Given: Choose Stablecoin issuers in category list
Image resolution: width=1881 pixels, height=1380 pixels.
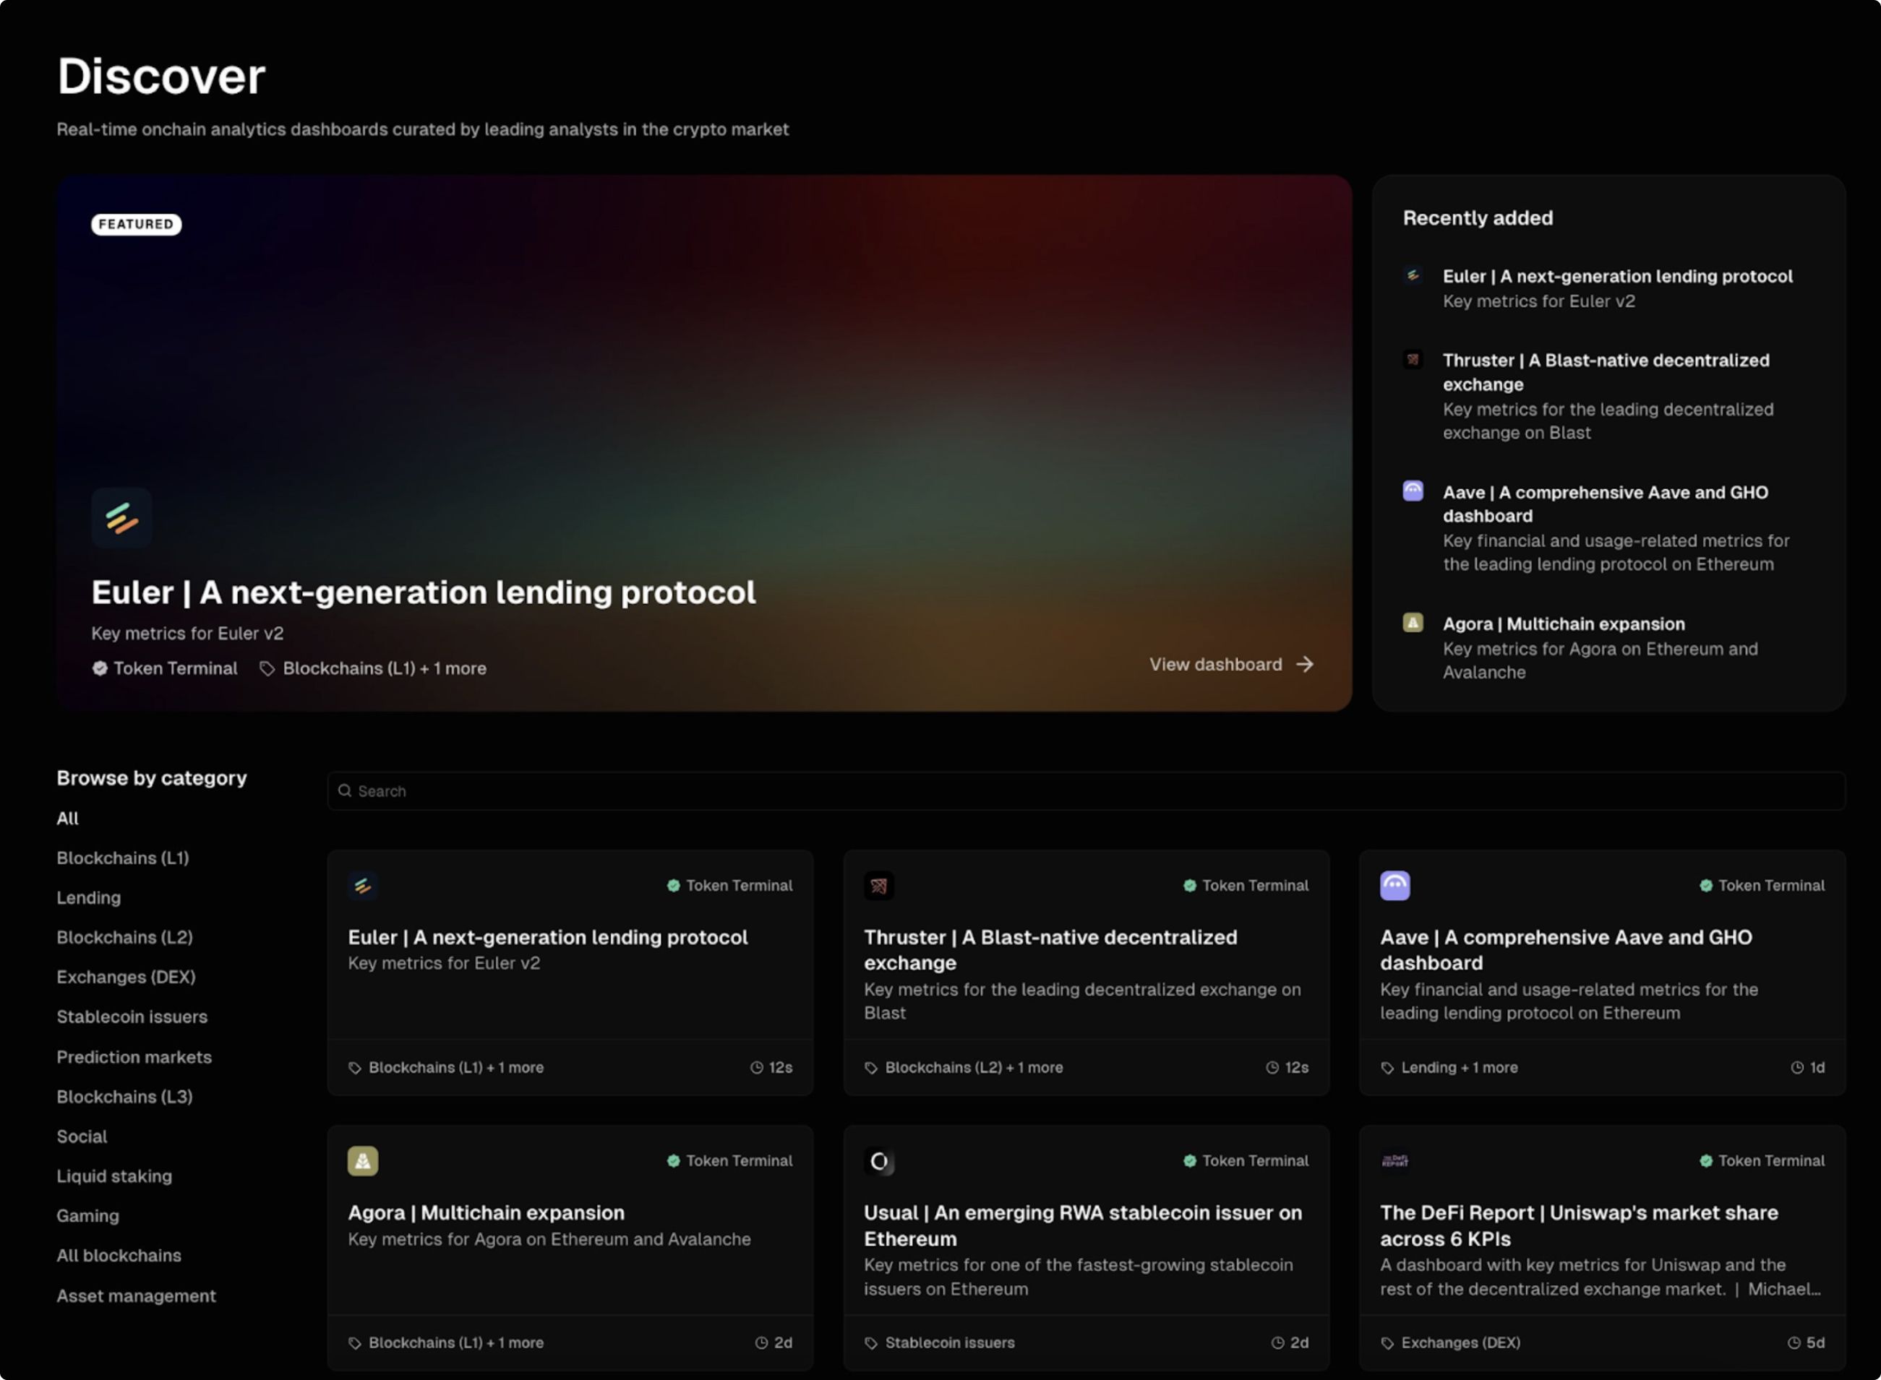Looking at the screenshot, I should click(x=132, y=1017).
